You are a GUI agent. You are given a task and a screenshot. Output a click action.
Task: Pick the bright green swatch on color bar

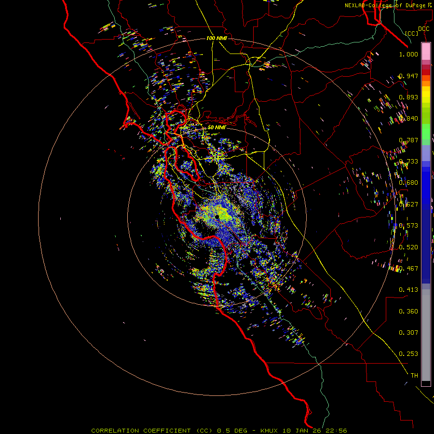coord(426,132)
